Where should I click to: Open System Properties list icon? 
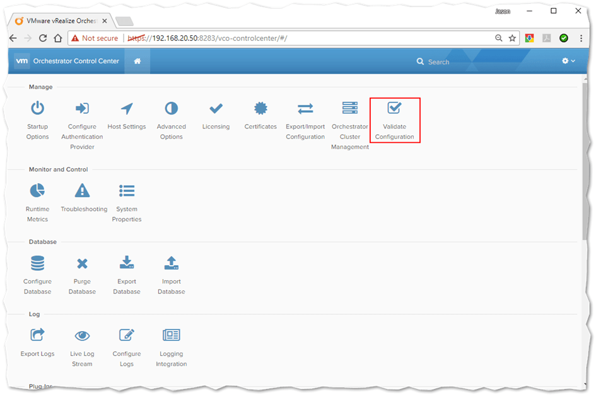(x=127, y=191)
